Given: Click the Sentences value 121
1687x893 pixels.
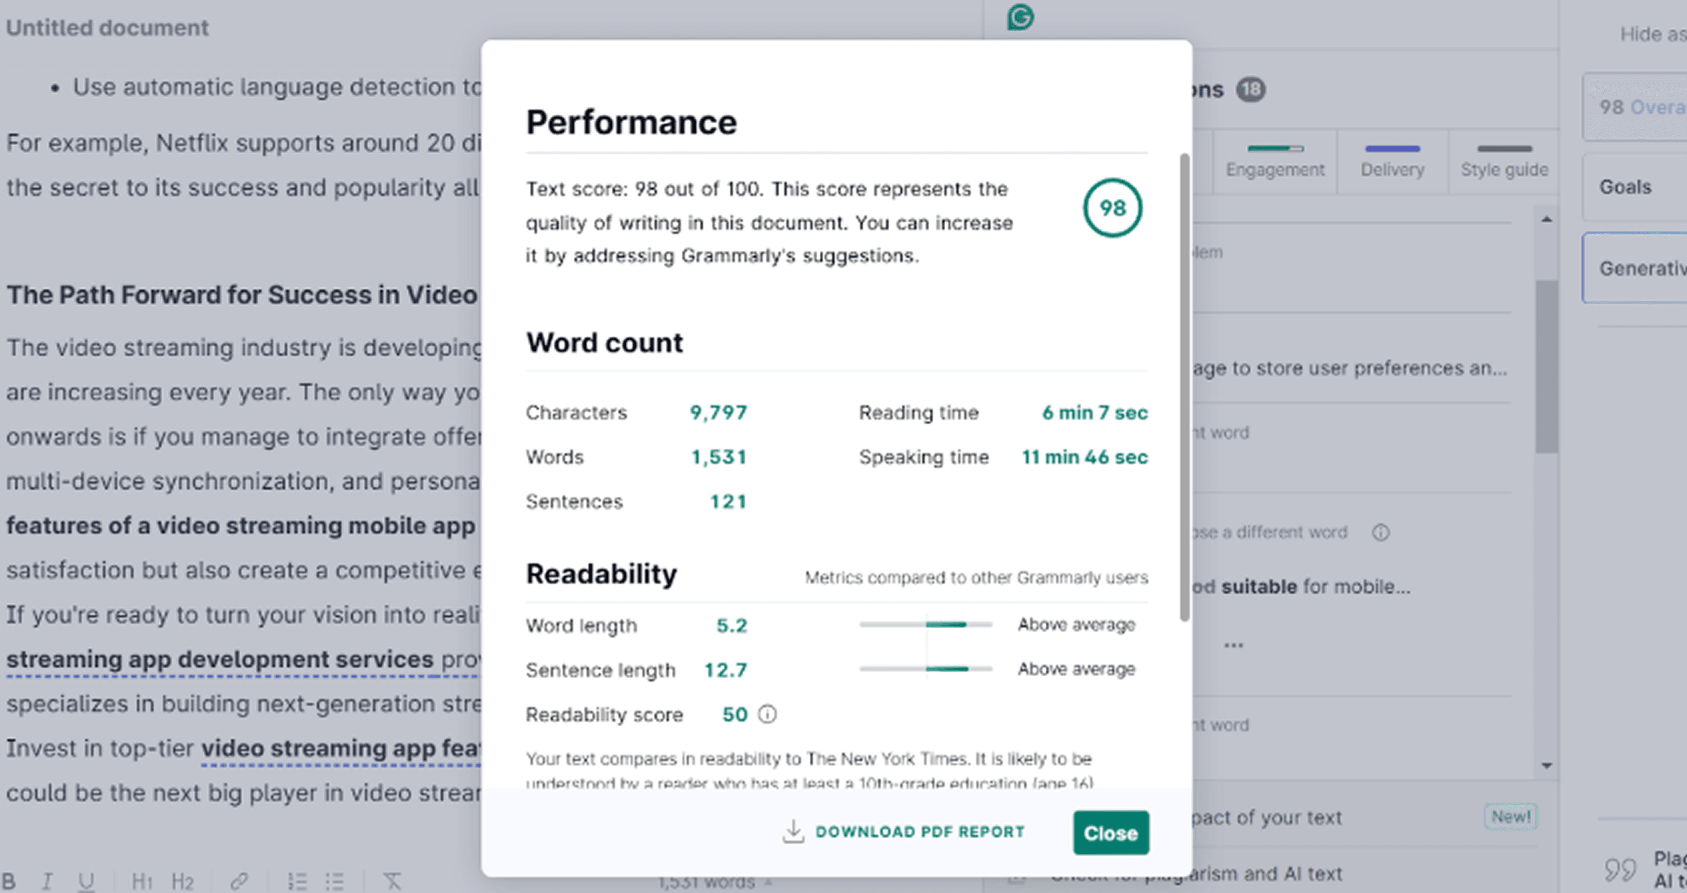Looking at the screenshot, I should coord(728,502).
